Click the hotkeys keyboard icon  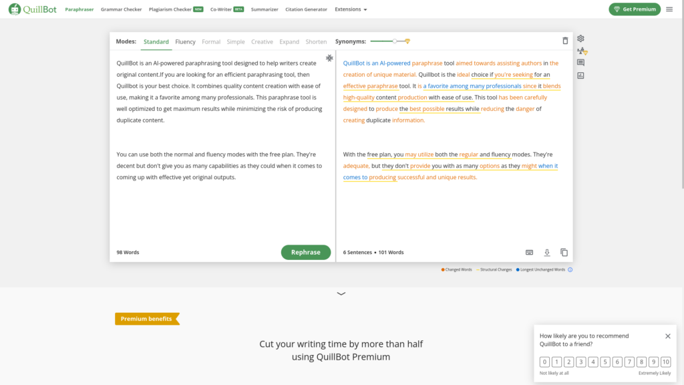point(529,252)
